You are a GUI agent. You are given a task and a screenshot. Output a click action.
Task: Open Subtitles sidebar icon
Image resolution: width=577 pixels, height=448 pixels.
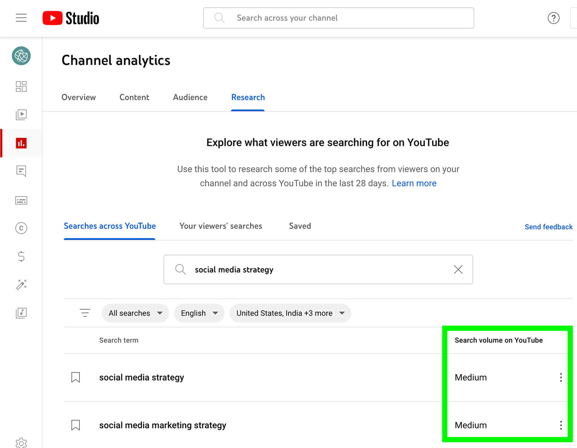pos(21,200)
